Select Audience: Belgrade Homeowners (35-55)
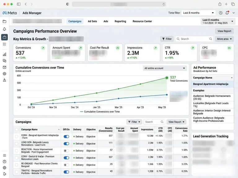This screenshot has width=238, height=178. (x=213, y=97)
